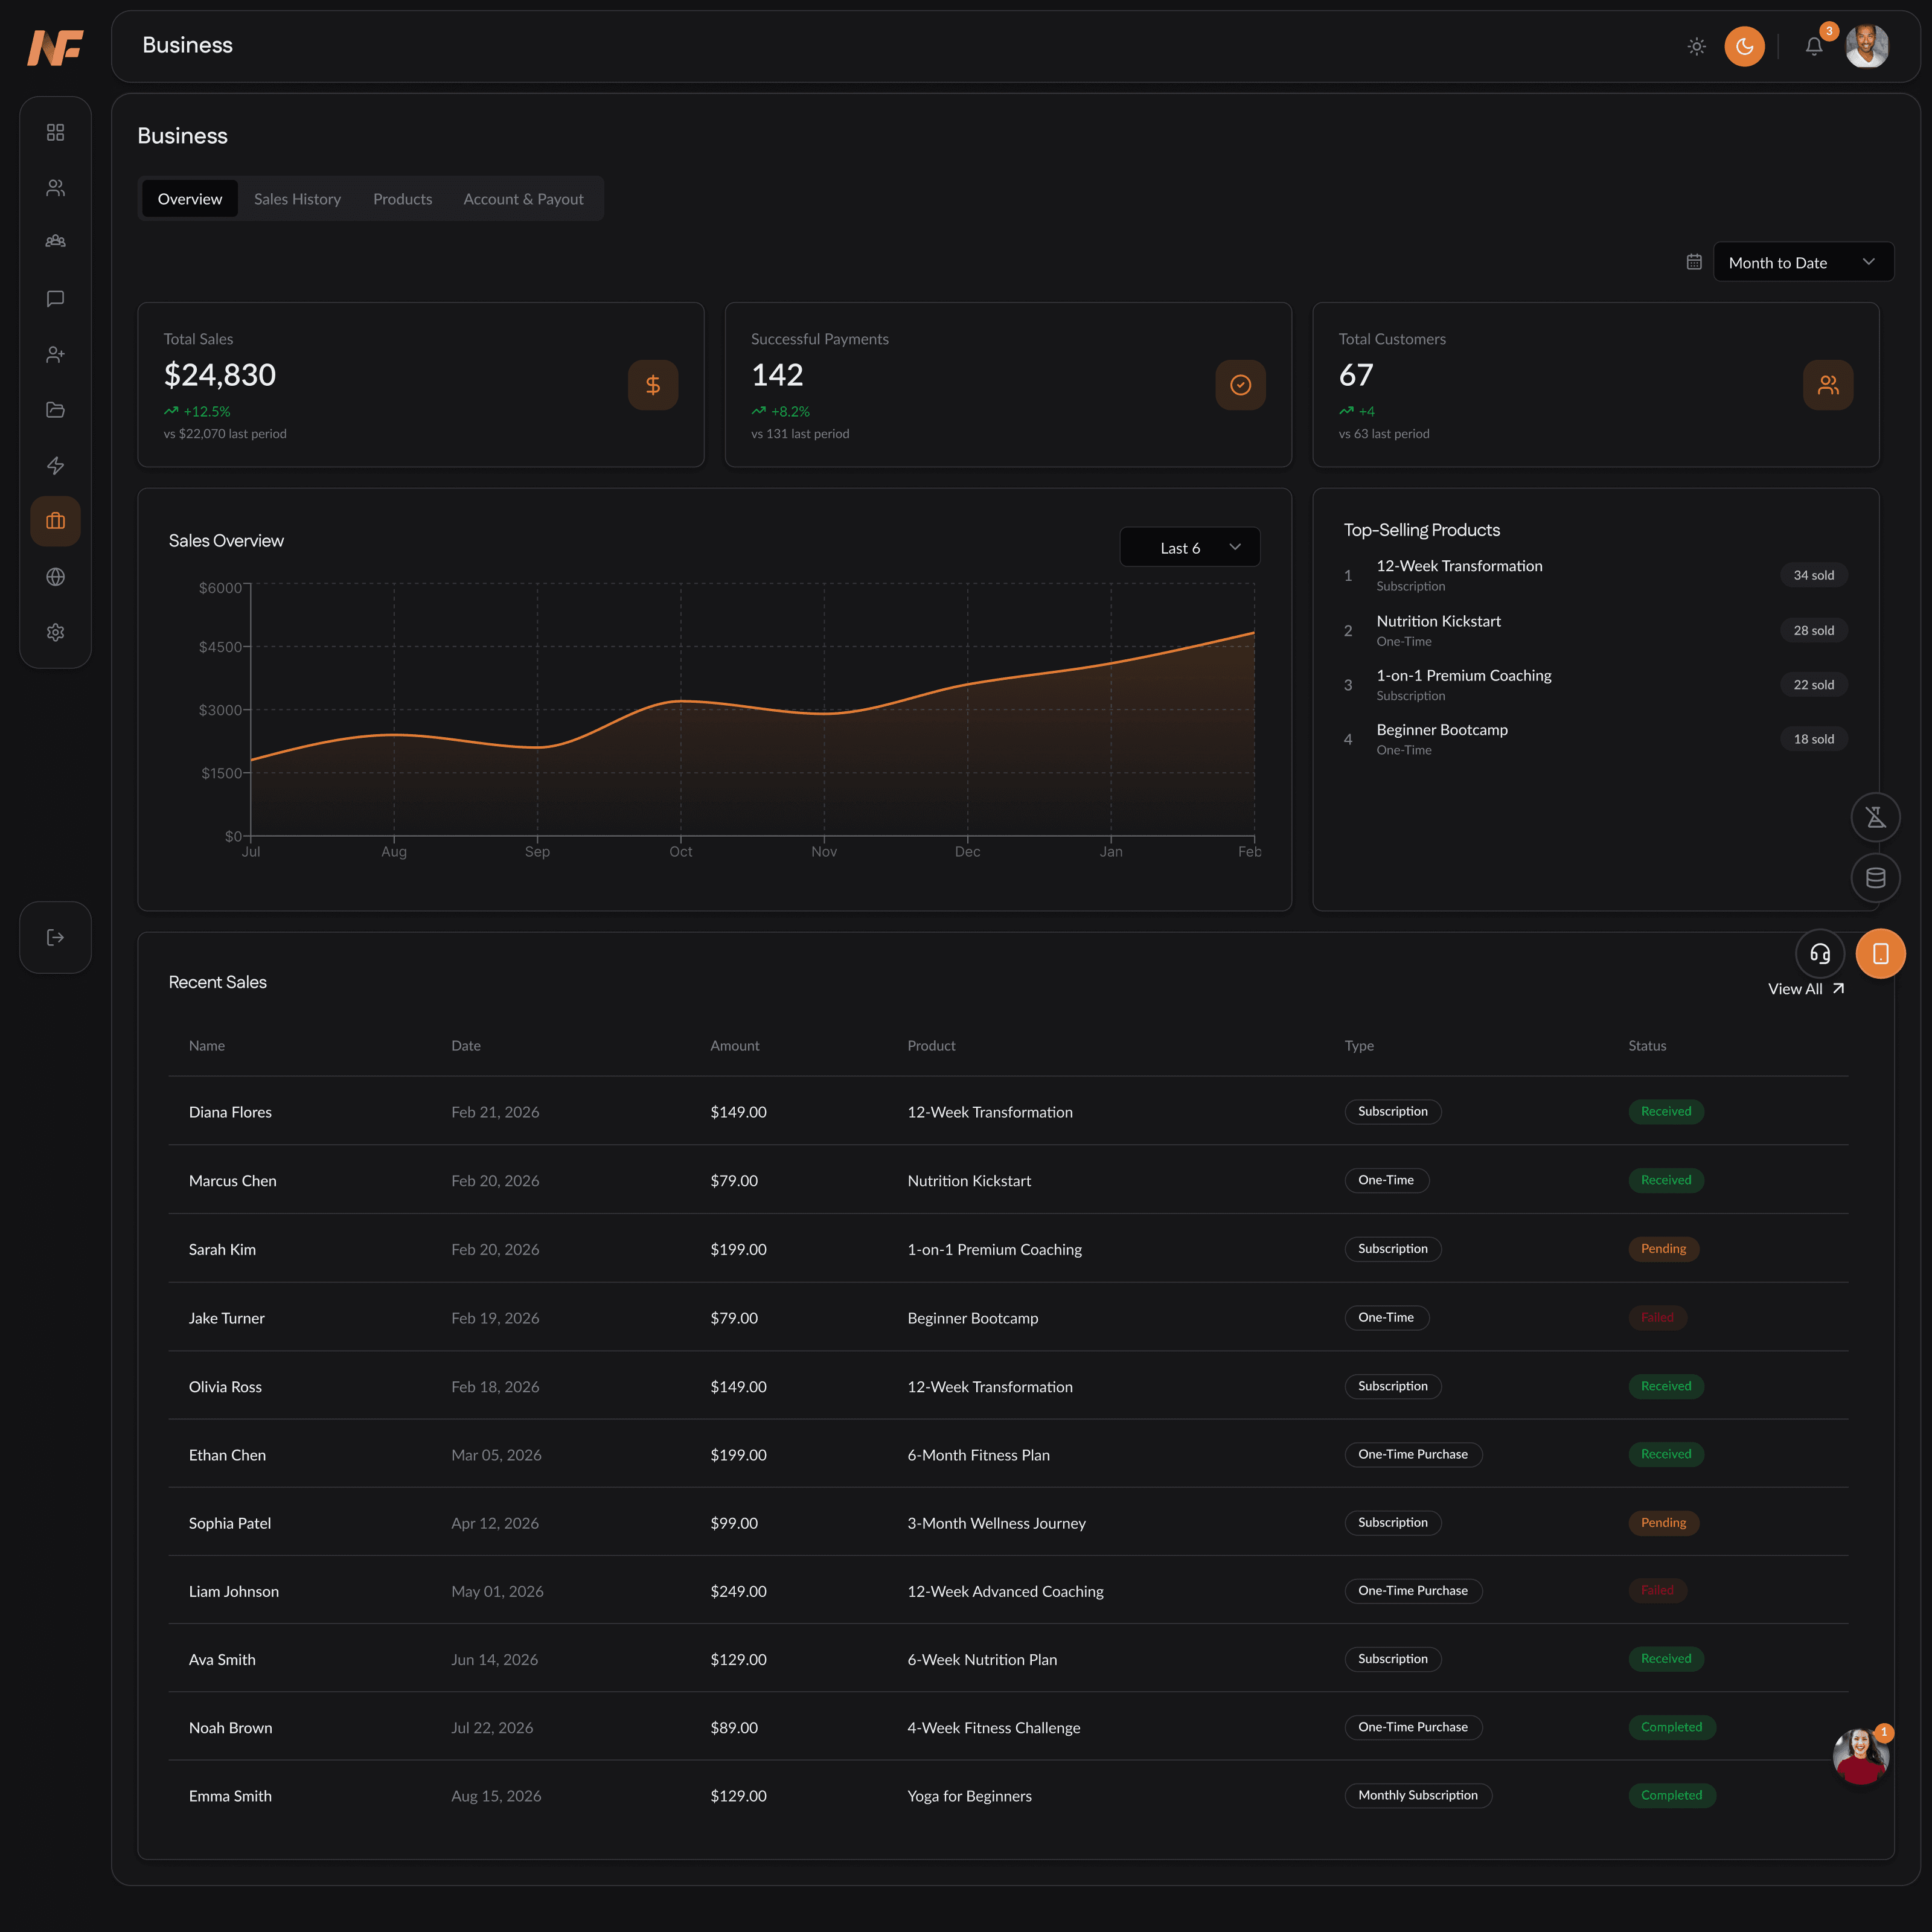
Task: Click the floating headset support icon
Action: tap(1820, 954)
